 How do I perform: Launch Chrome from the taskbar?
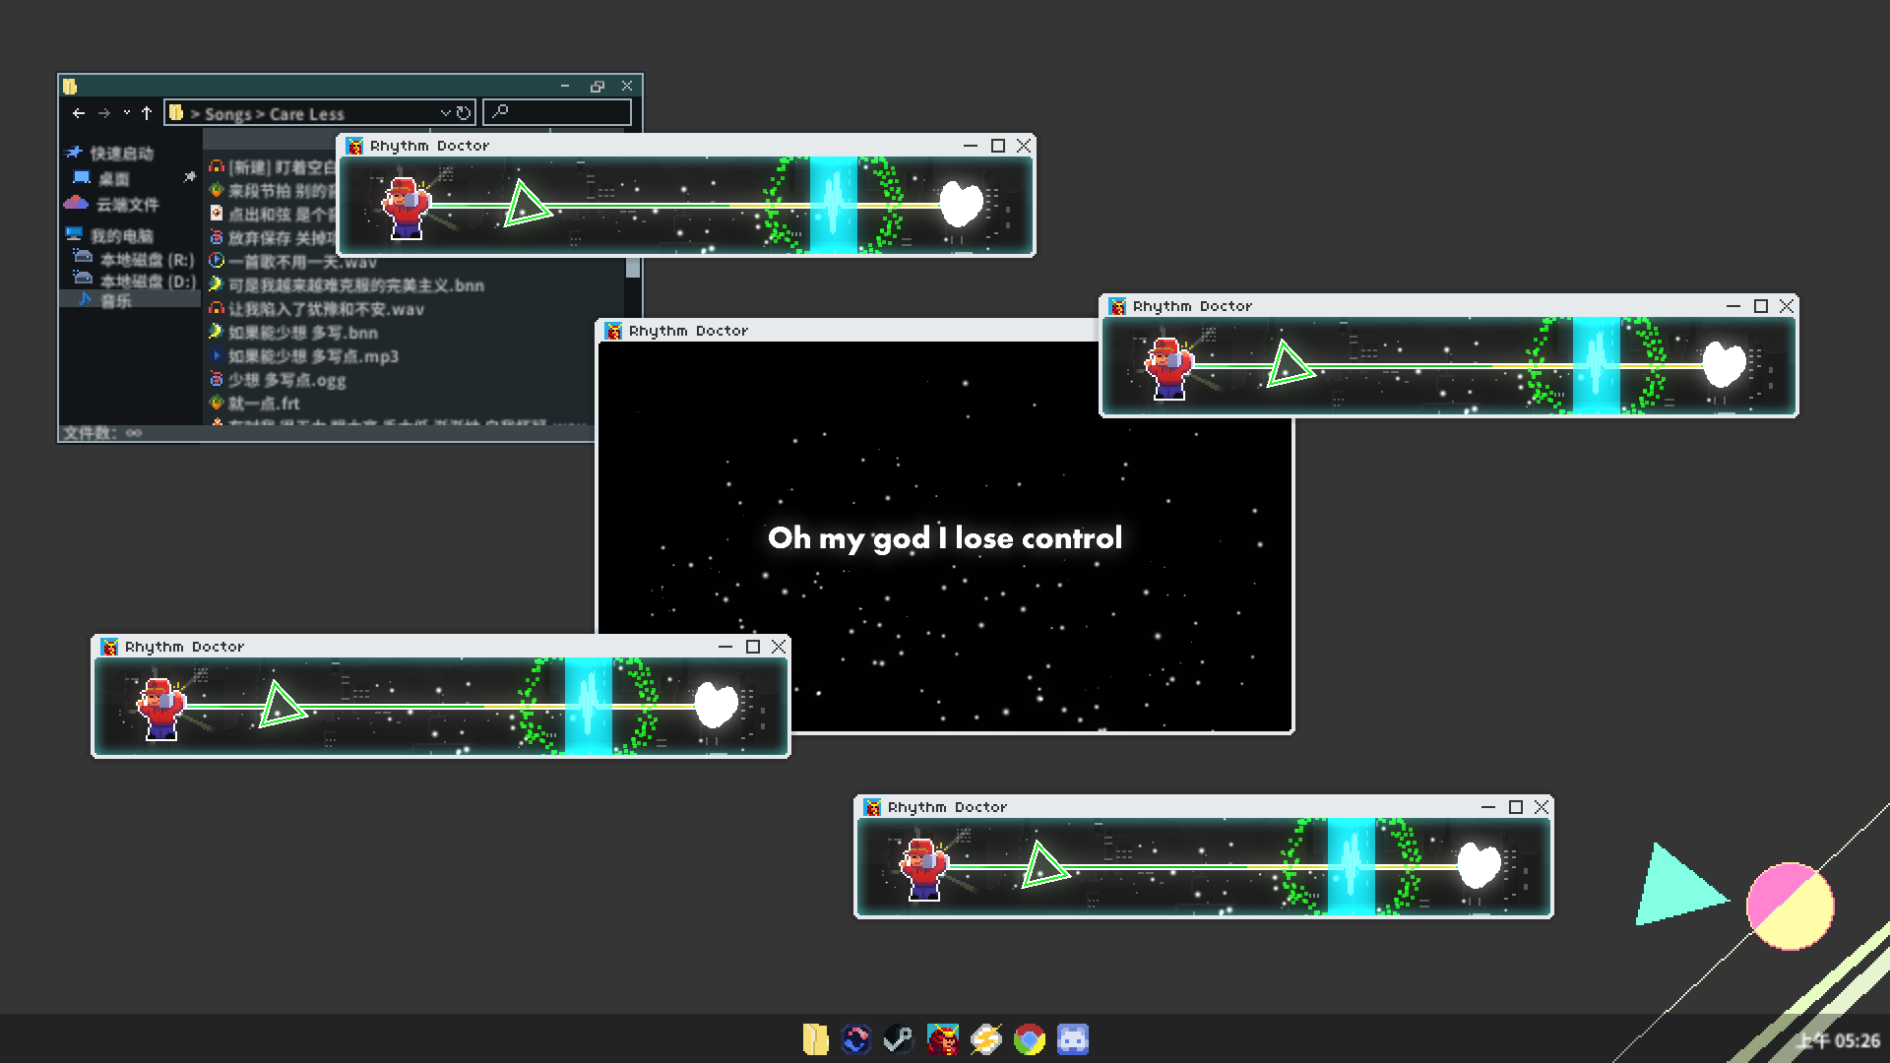point(1029,1039)
